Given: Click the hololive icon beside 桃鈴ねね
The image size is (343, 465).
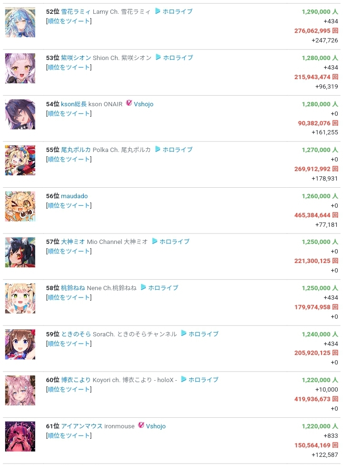Looking at the screenshot, I should pos(143,287).
